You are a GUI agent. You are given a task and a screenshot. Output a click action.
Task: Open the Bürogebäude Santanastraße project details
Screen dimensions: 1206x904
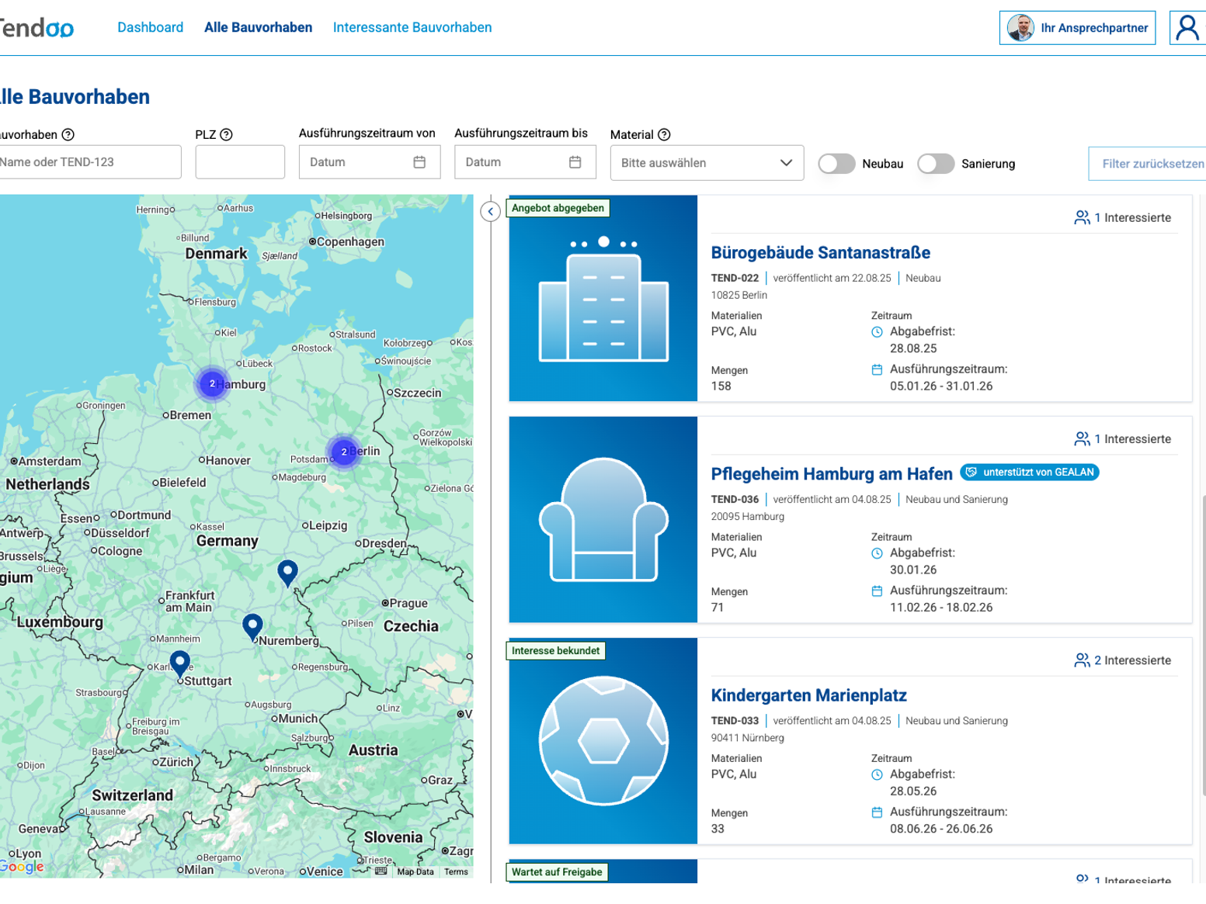tap(820, 252)
